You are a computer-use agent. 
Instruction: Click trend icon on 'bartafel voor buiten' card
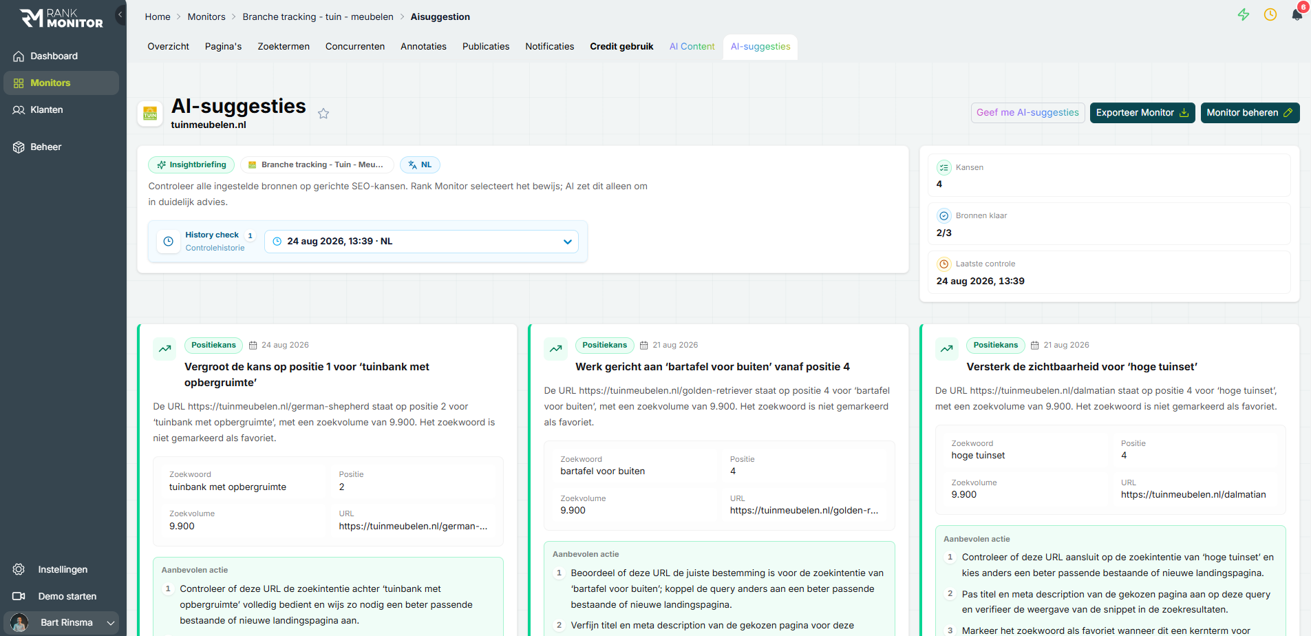pyautogui.click(x=556, y=349)
